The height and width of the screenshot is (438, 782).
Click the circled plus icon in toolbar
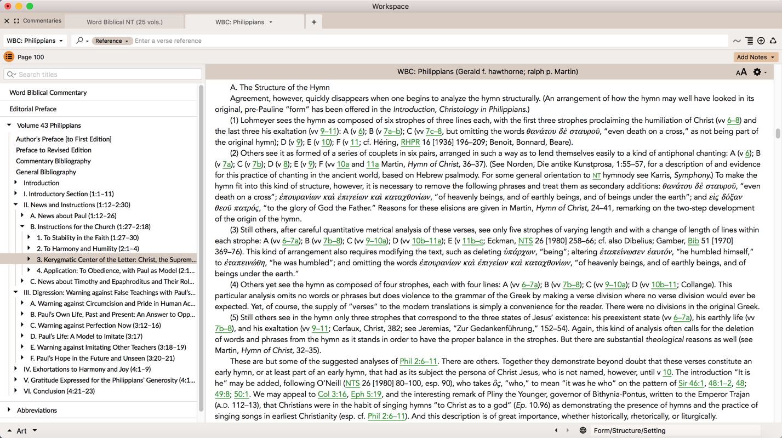pos(761,41)
